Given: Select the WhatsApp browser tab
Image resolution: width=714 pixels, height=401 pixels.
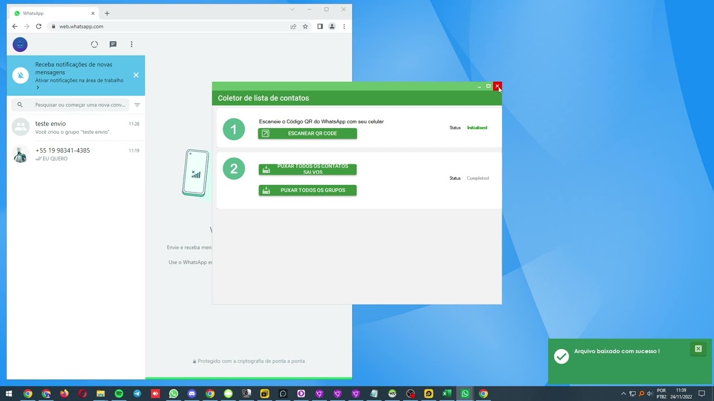Looking at the screenshot, I should [53, 13].
